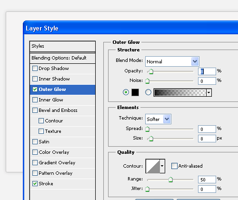Select Blending Options: Default
The image size is (238, 200).
pyautogui.click(x=62, y=58)
